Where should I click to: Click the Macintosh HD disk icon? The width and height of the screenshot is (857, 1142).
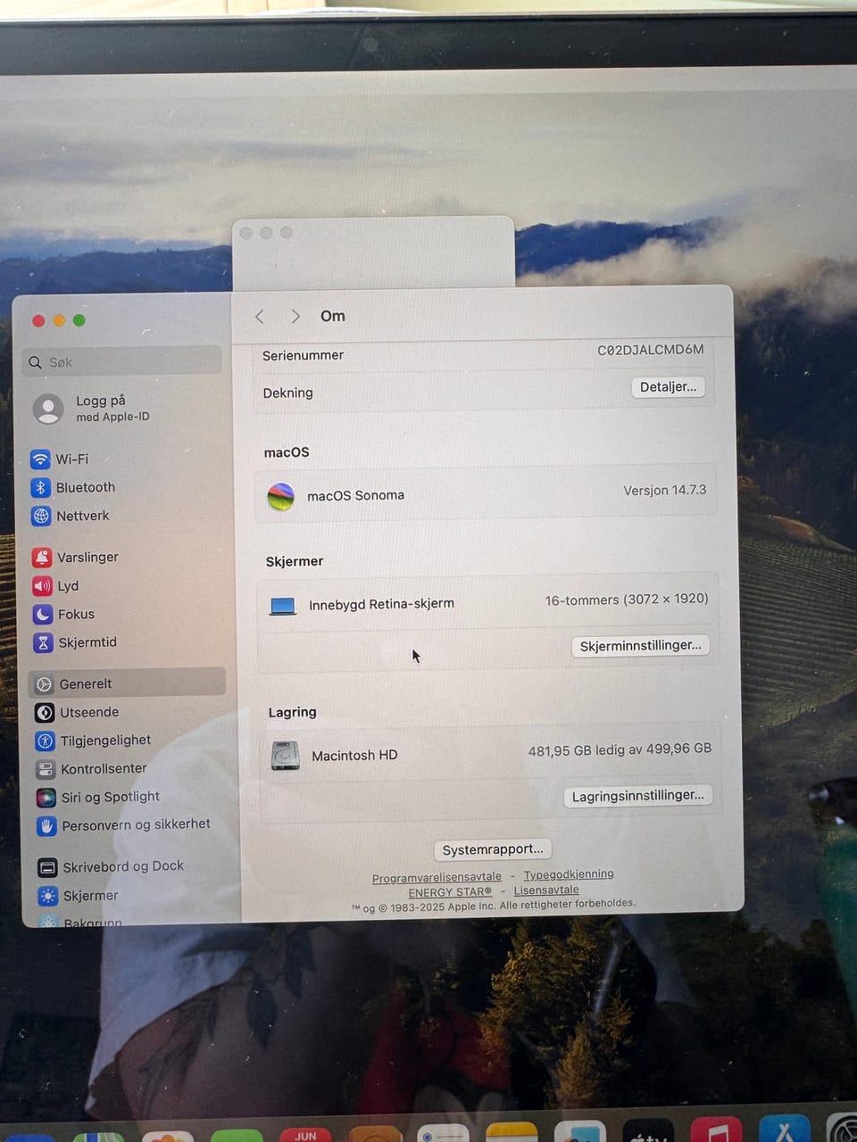pos(286,756)
